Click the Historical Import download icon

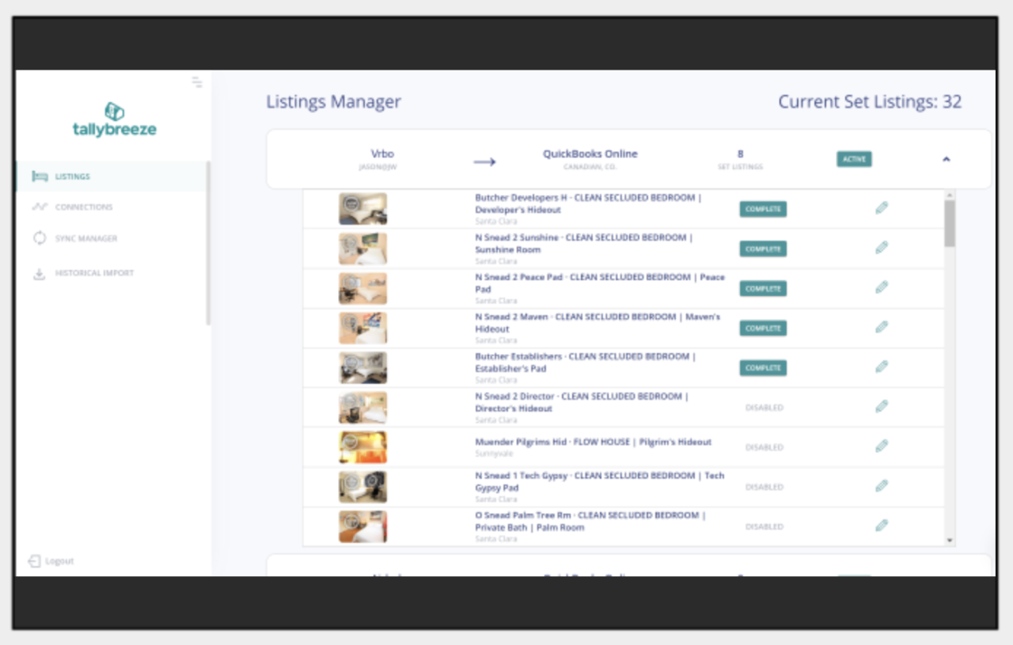coord(40,274)
